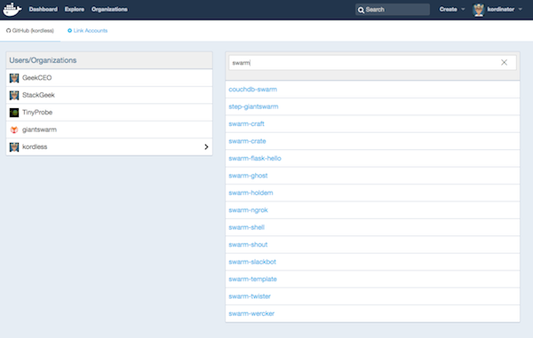
Task: Click the Docker whale logo
Action: point(12,9)
